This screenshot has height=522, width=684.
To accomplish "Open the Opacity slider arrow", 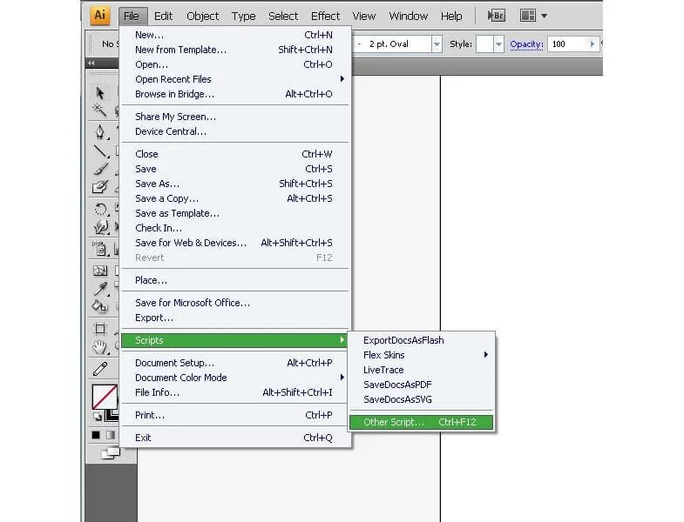I will 592,44.
